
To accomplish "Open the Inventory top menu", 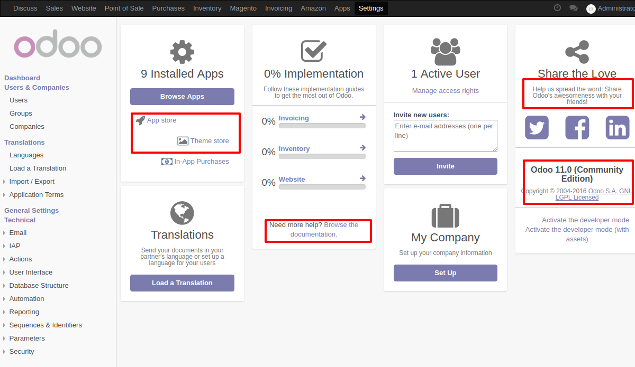I will 207,8.
